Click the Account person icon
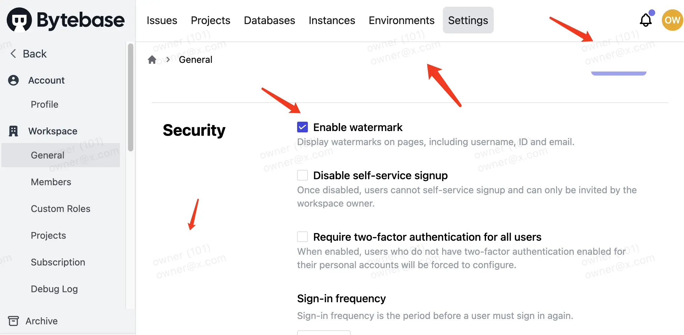This screenshot has height=335, width=684. tap(13, 80)
